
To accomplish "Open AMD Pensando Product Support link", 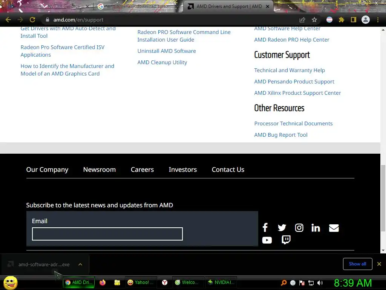I will point(294,82).
